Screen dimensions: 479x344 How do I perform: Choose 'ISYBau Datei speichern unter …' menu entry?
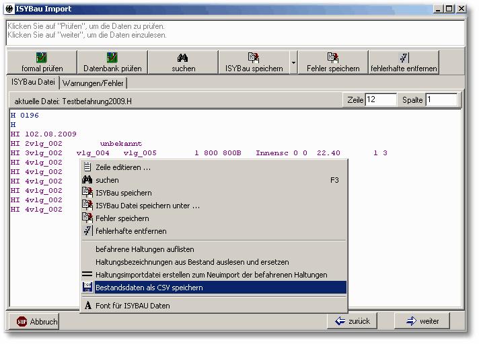coord(147,206)
